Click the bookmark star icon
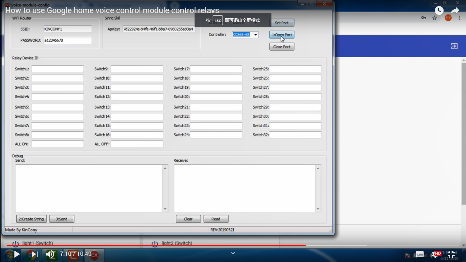The width and height of the screenshot is (466, 262). tap(435, 18)
